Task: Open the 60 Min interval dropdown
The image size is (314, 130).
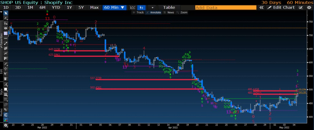Action: (x=114, y=8)
